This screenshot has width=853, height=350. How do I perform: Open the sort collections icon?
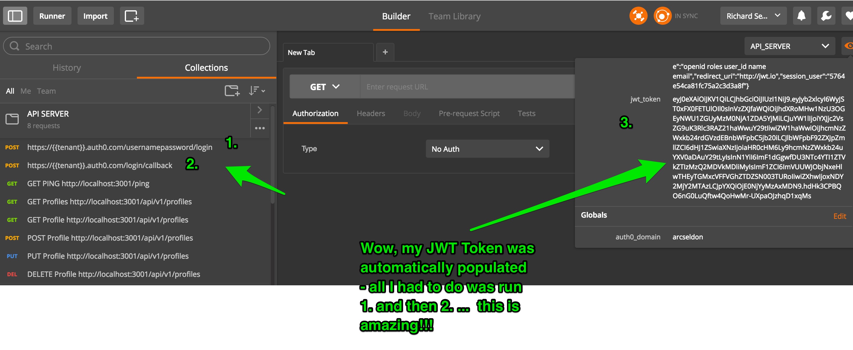(x=257, y=91)
